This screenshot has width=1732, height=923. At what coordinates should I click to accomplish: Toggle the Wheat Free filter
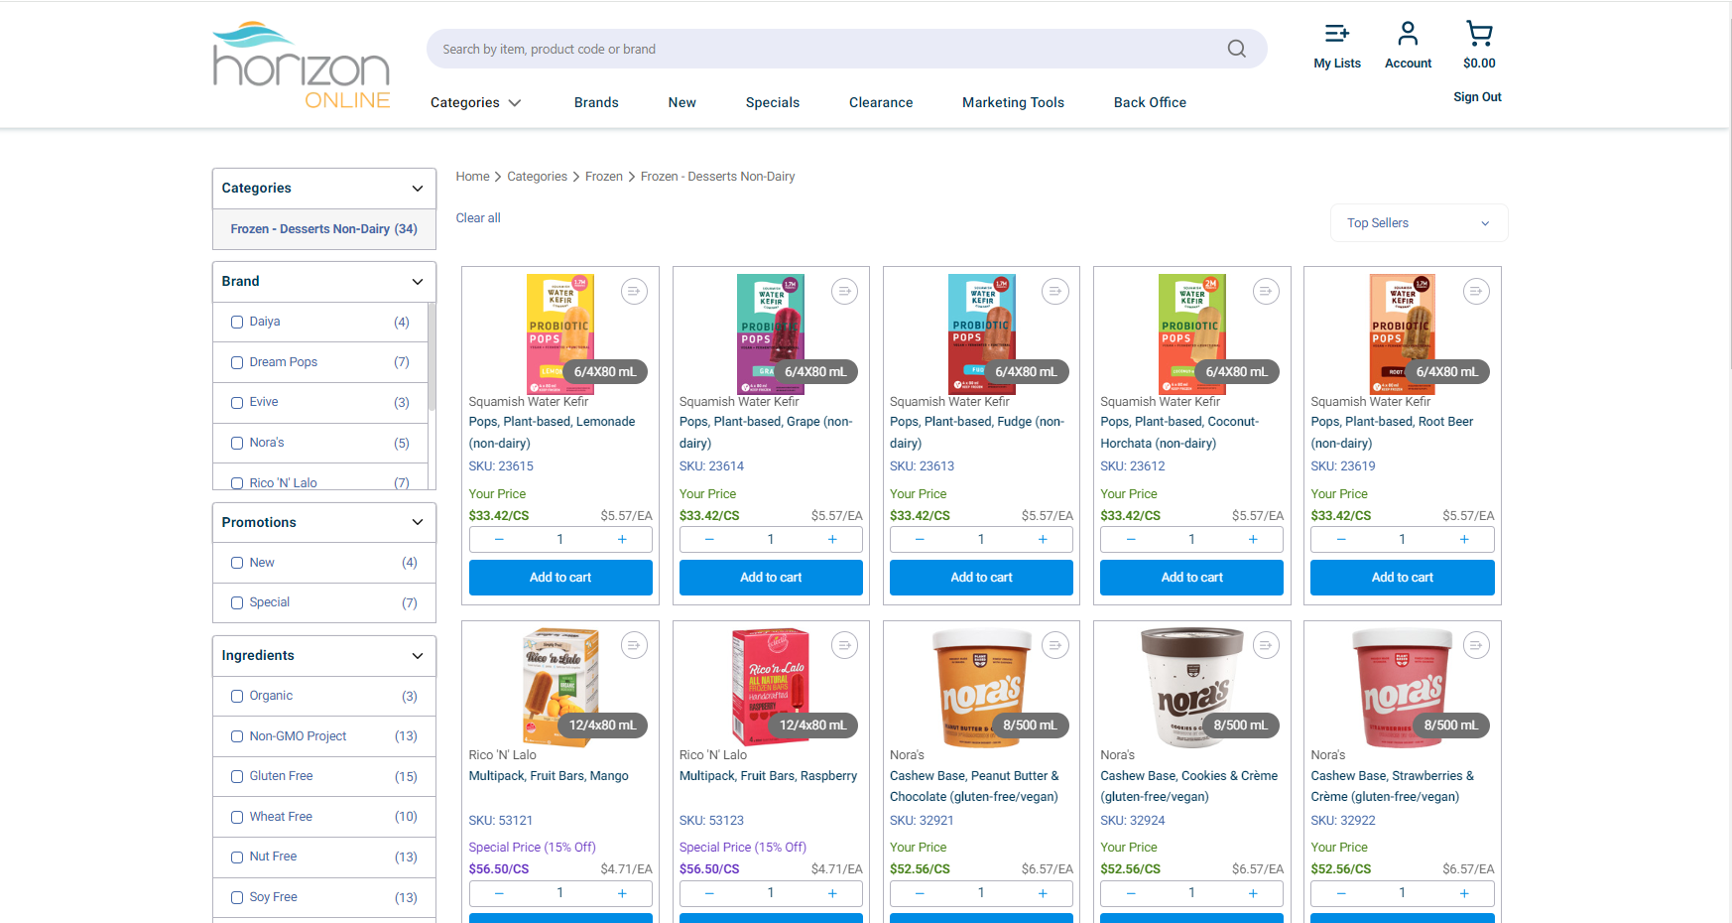coord(237,817)
